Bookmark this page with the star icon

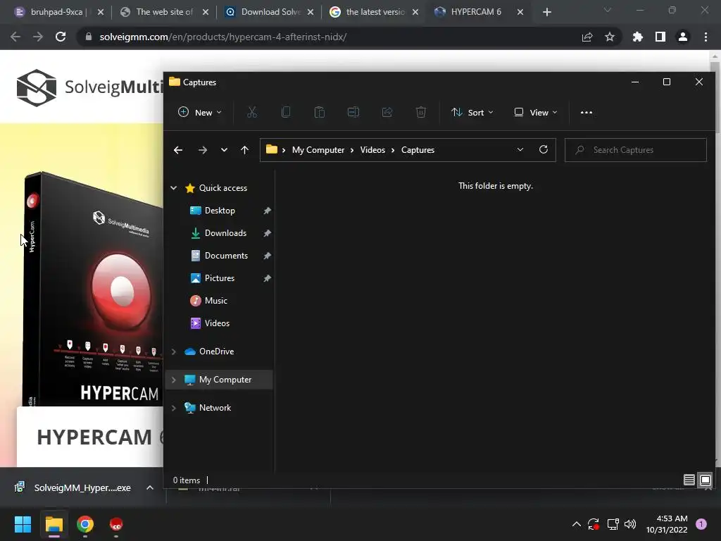(x=610, y=37)
